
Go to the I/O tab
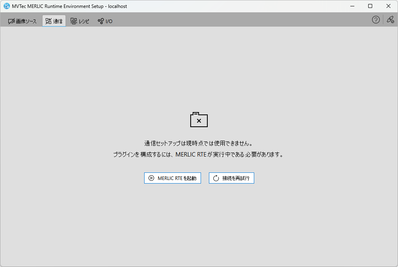[x=105, y=21]
